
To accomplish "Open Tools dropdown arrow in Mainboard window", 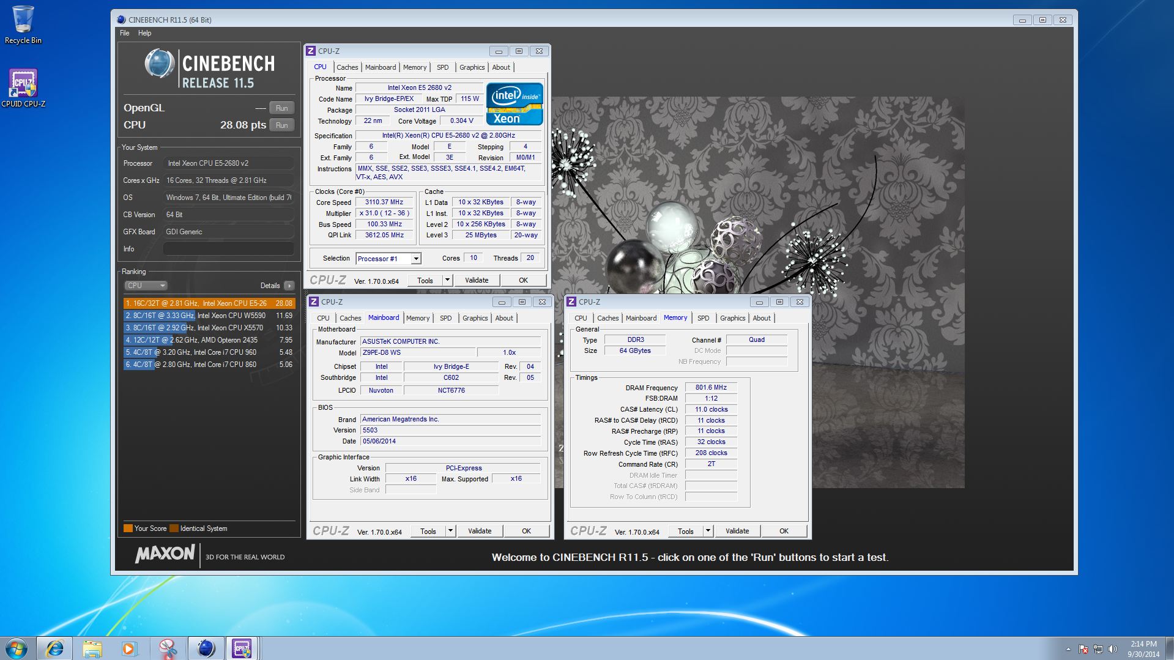I will (450, 531).
